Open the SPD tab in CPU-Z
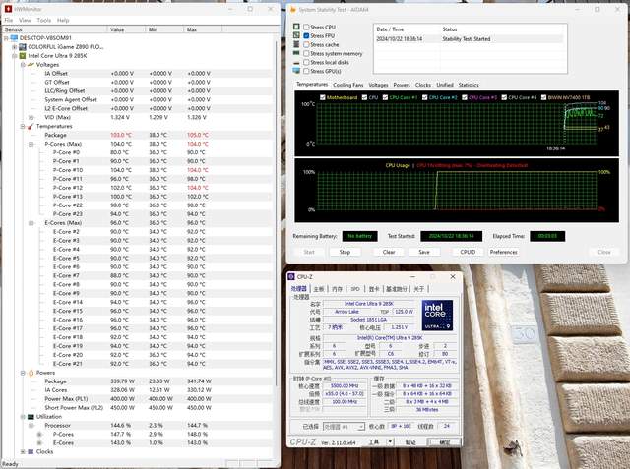This screenshot has width=630, height=469. point(355,289)
